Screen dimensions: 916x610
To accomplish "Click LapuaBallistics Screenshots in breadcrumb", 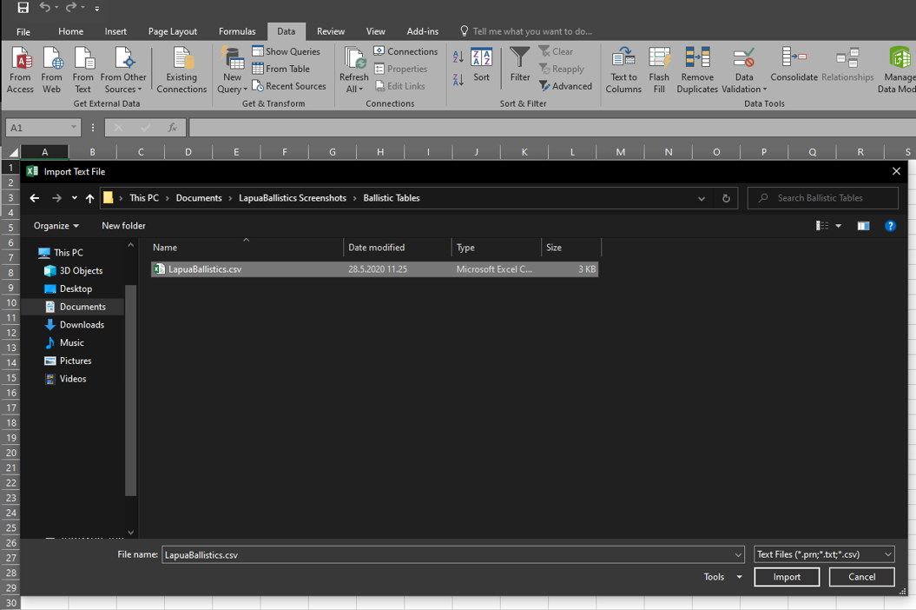I will pyautogui.click(x=293, y=198).
